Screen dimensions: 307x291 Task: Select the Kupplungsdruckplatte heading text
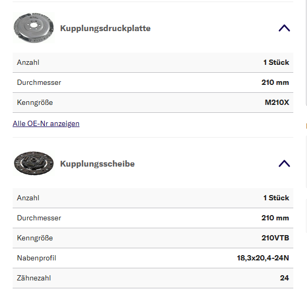[x=105, y=28]
